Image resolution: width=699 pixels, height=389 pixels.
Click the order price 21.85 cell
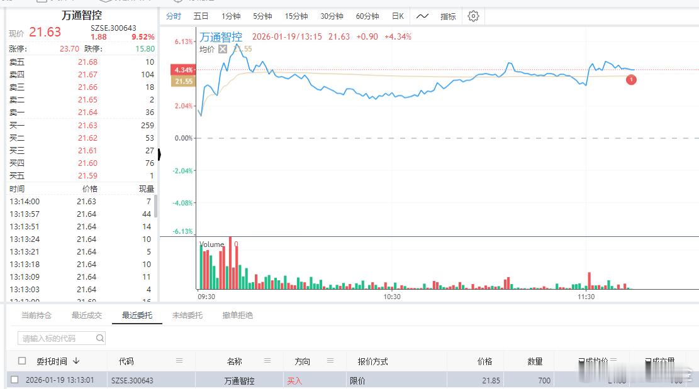491,381
